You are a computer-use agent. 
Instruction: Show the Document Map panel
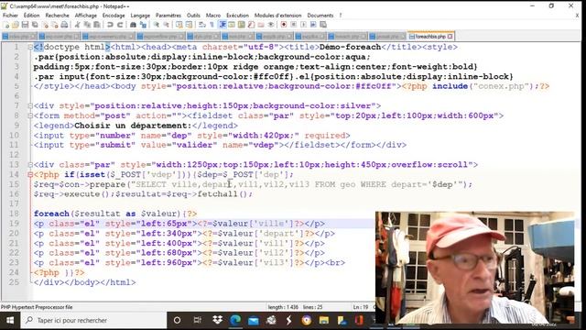[x=242, y=25]
